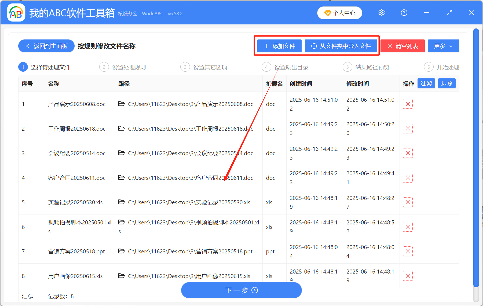Click the 添加文件 button
This screenshot has width=483, height=306.
point(279,46)
